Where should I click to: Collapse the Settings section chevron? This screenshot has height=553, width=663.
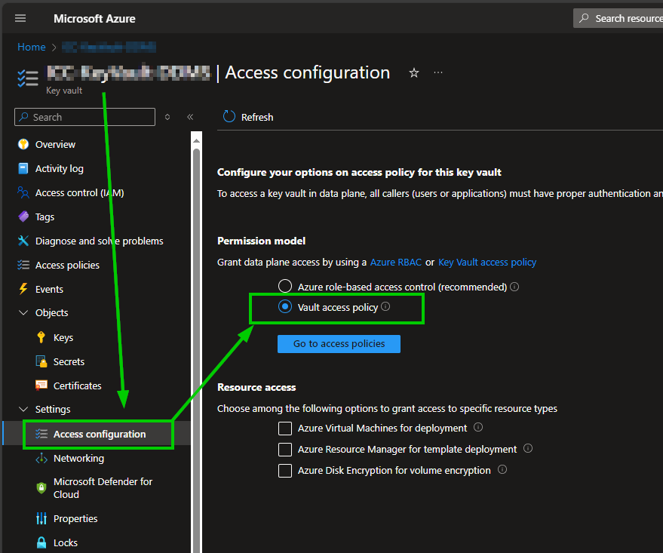coord(23,409)
